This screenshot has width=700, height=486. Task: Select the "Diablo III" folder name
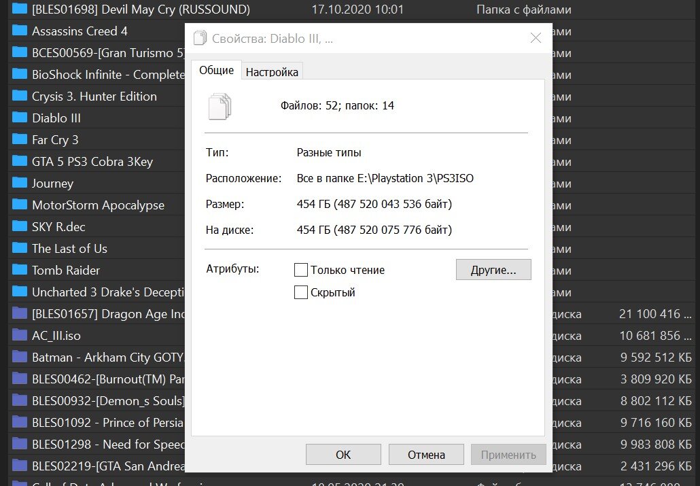tap(56, 118)
